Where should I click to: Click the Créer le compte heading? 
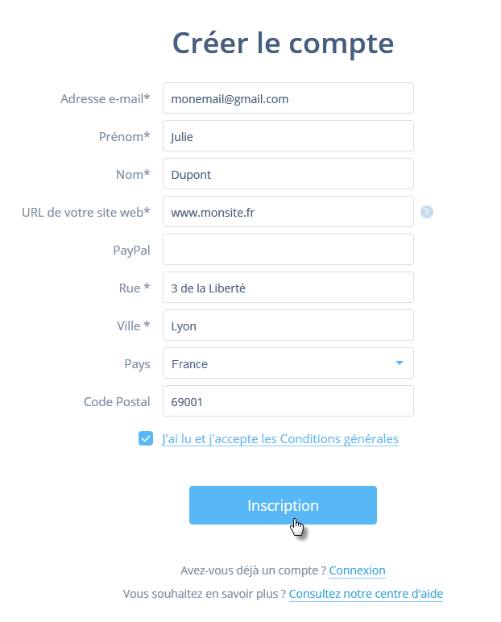click(x=283, y=43)
